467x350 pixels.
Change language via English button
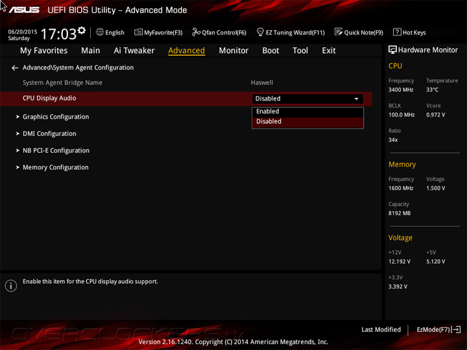point(115,32)
